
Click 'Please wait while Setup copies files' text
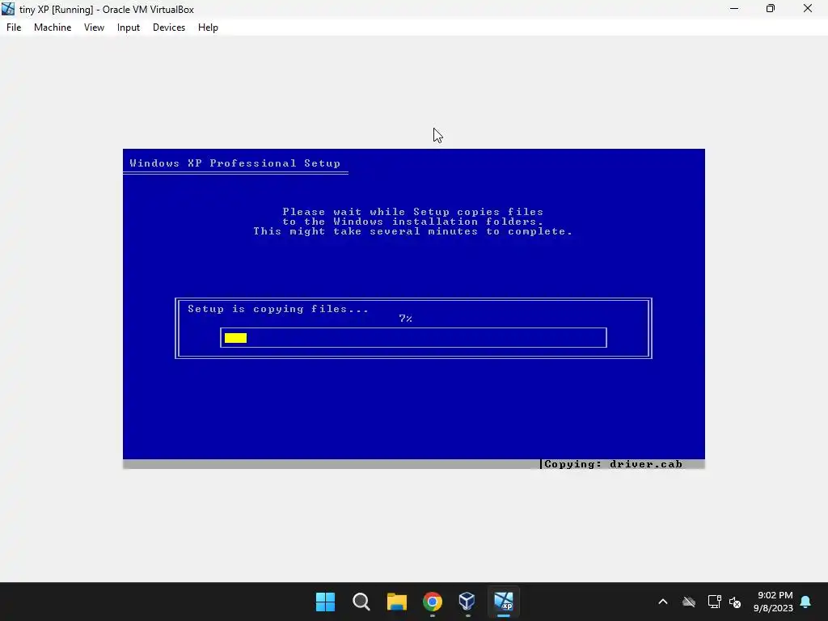413,212
